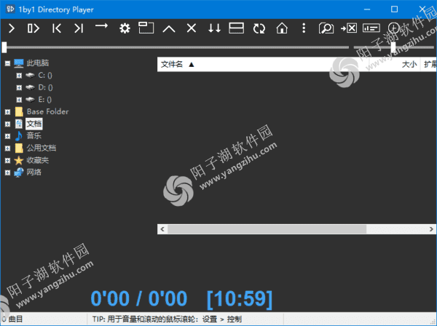Expand the D: drive node
Image resolution: width=437 pixels, height=326 pixels.
click(19, 88)
